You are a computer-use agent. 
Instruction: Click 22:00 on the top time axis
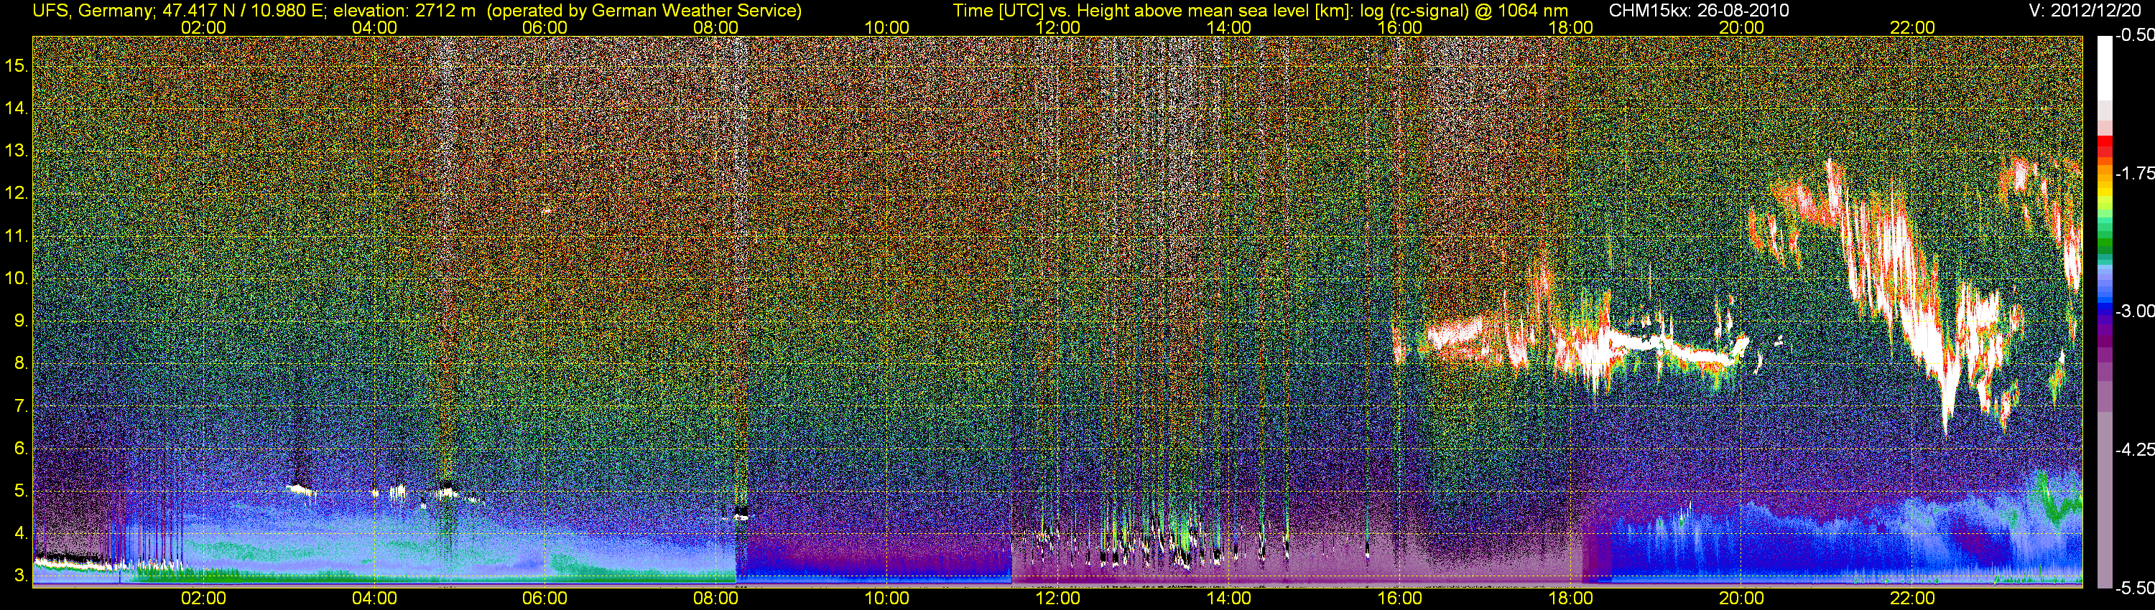tap(1912, 27)
